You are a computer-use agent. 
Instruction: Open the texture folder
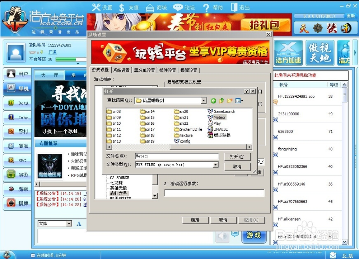(183, 135)
